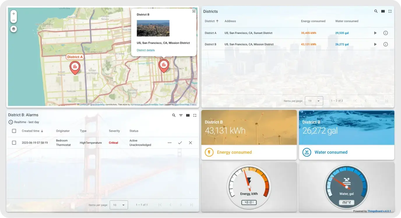Zoom in on the map
This screenshot has height=218, width=401.
[x=14, y=14]
